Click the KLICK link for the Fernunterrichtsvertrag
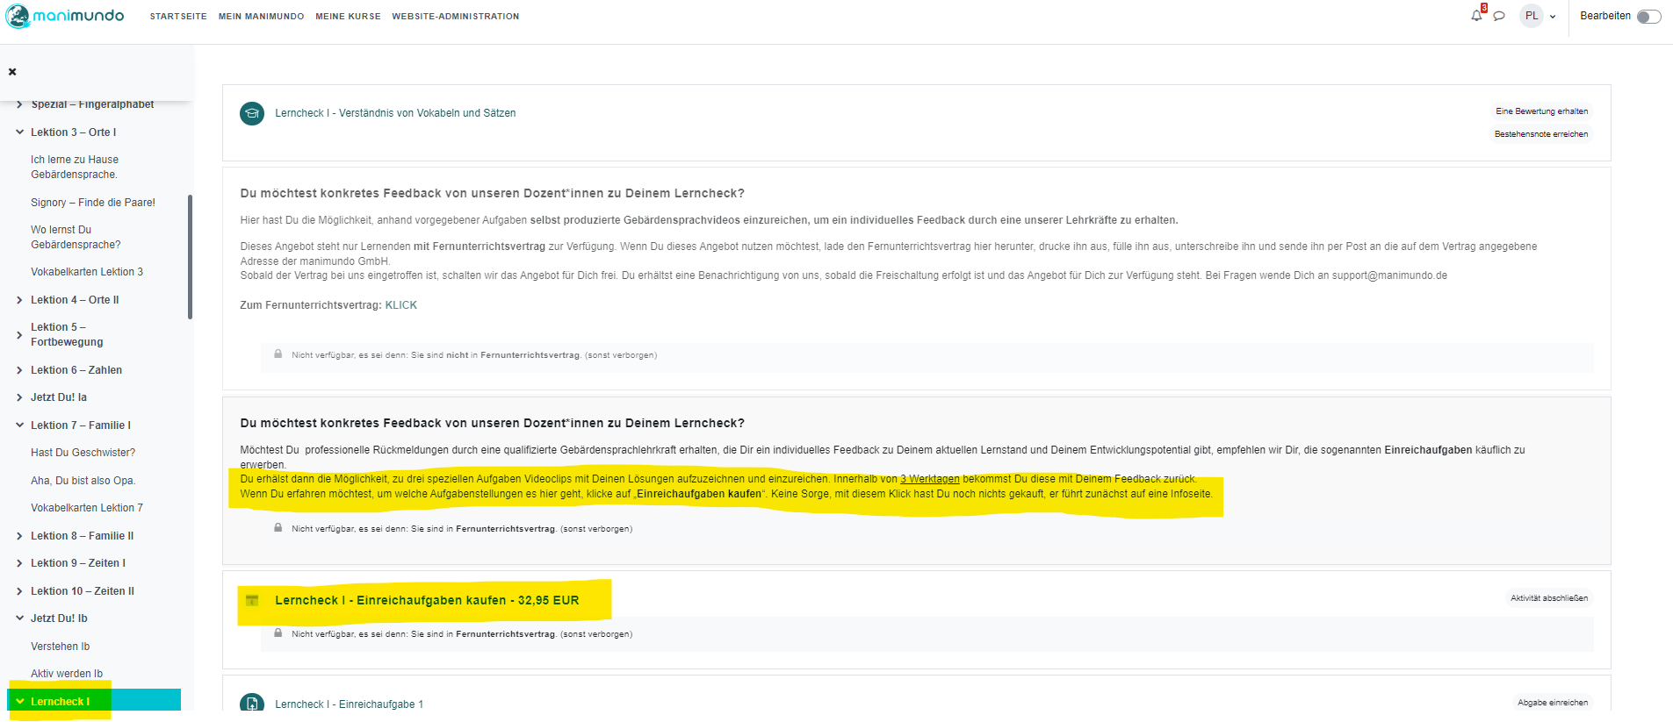The image size is (1673, 722). [x=400, y=305]
